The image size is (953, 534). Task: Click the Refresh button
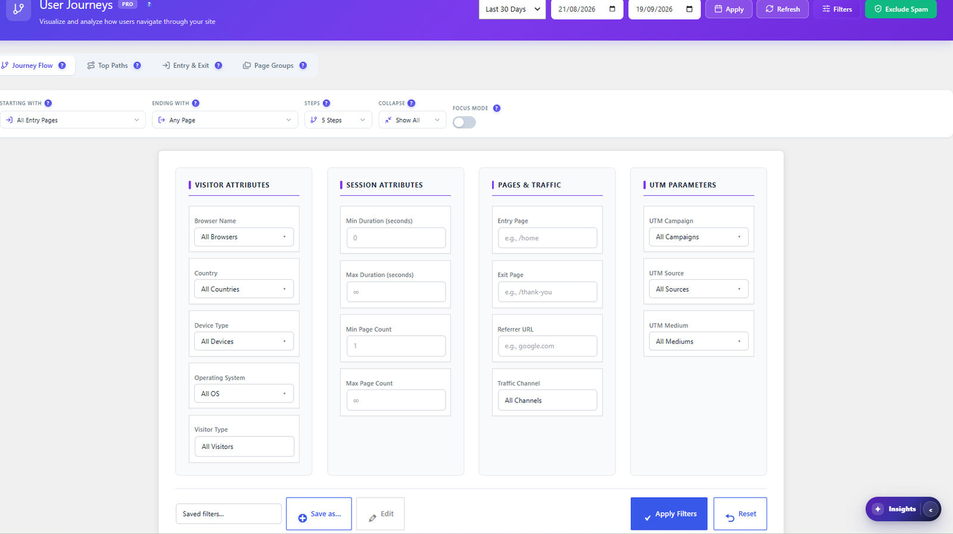[x=783, y=9]
